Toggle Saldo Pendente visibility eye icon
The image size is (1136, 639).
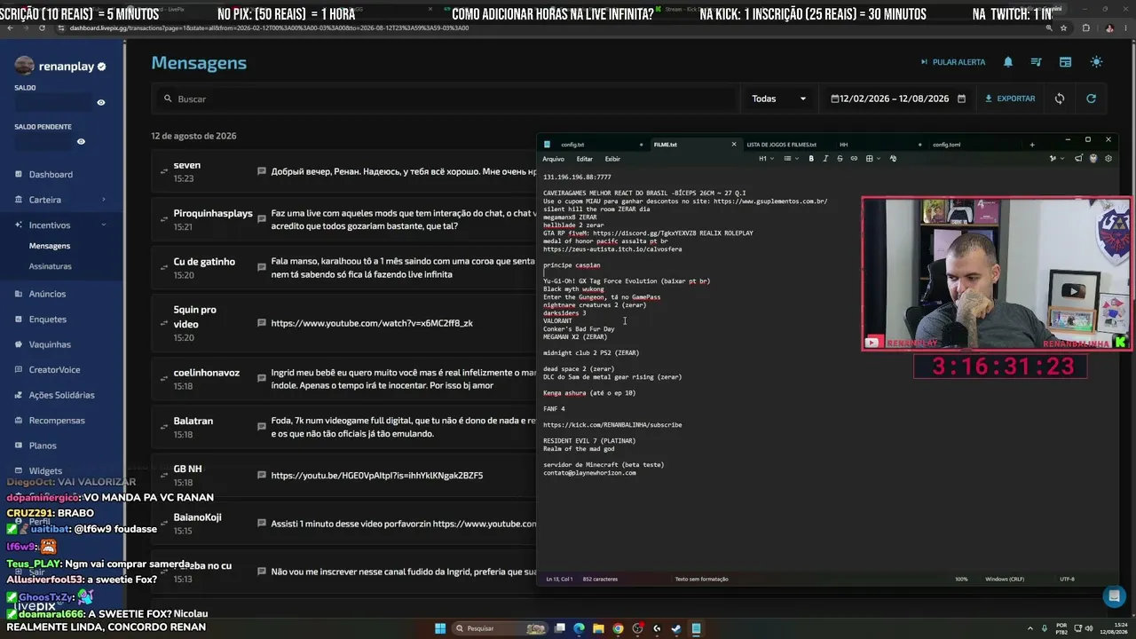81,142
